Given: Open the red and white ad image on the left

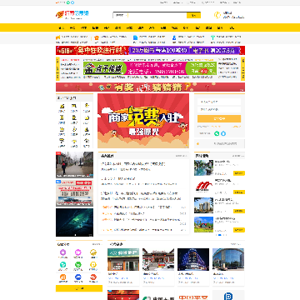Looking at the screenshot, I should point(74,193).
